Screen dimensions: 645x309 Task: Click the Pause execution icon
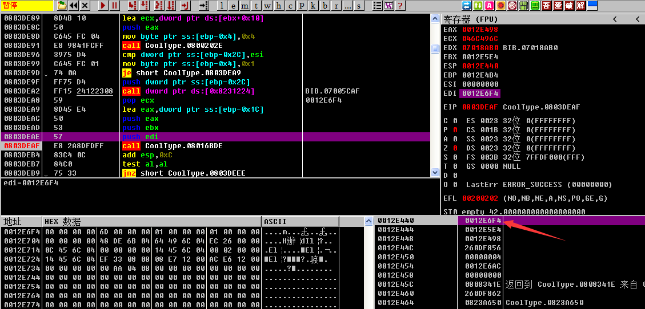tap(115, 6)
